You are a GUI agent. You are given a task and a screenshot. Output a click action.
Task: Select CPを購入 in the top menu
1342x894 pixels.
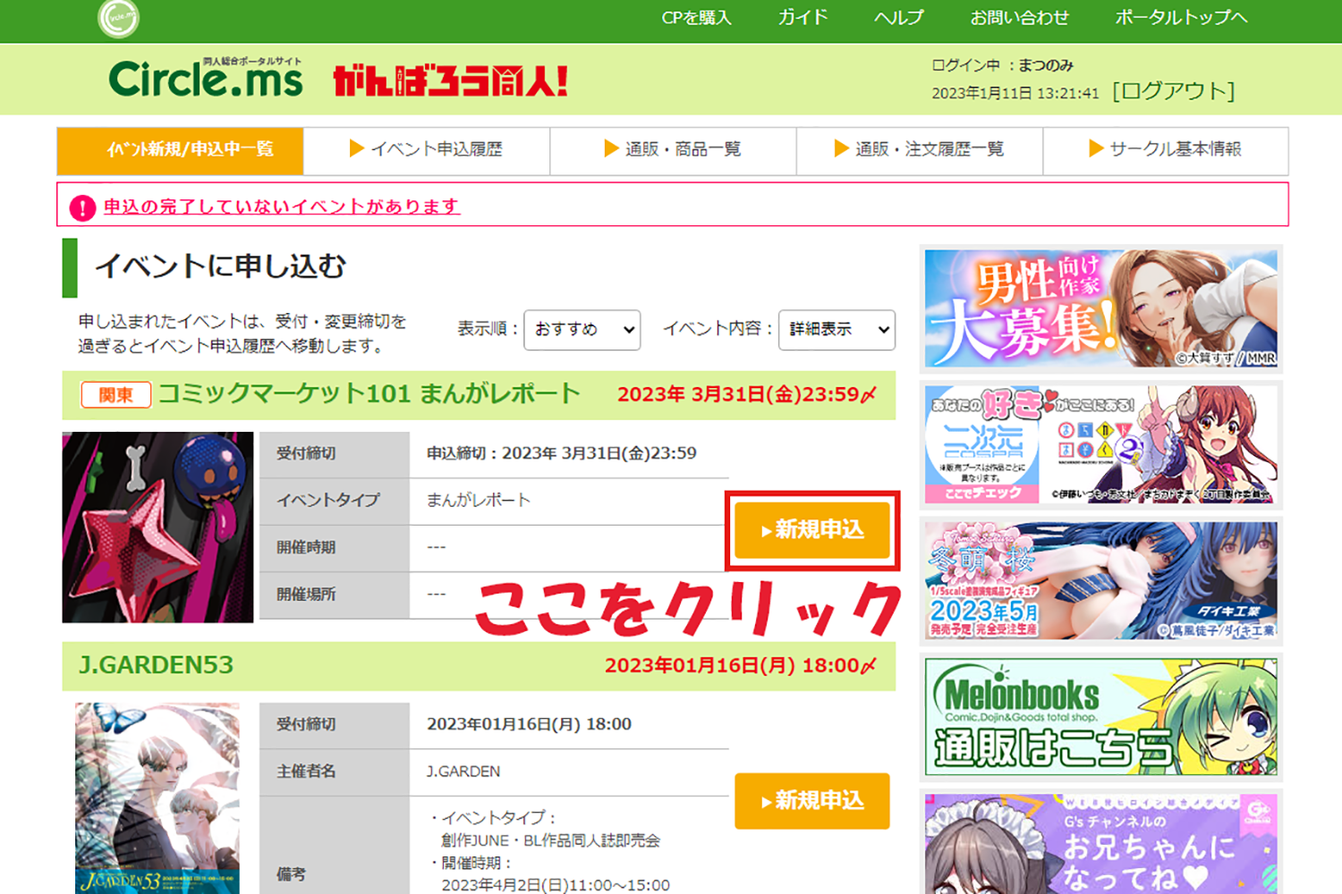tap(696, 18)
